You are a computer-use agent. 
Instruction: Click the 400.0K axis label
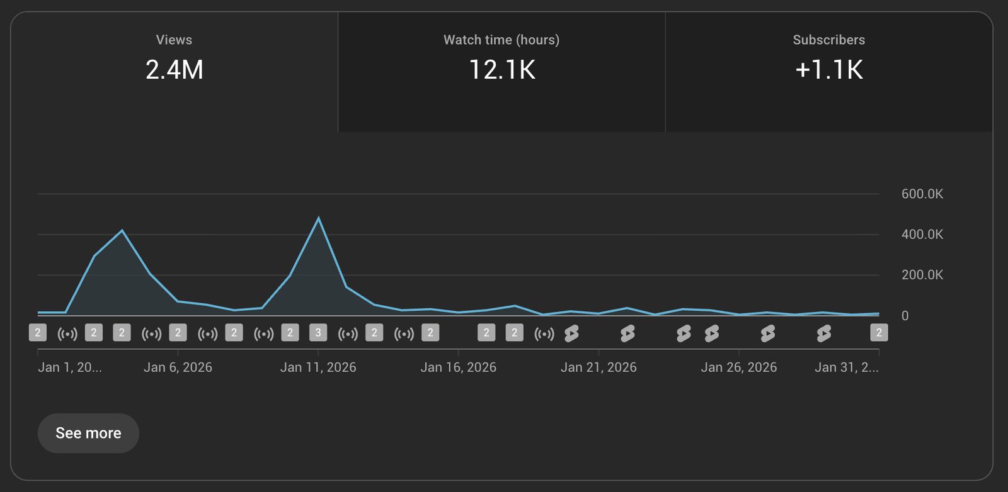922,234
